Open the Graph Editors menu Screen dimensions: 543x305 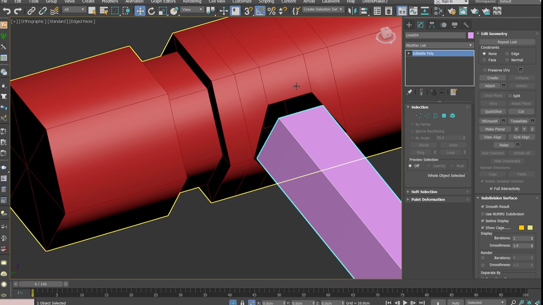pyautogui.click(x=163, y=2)
